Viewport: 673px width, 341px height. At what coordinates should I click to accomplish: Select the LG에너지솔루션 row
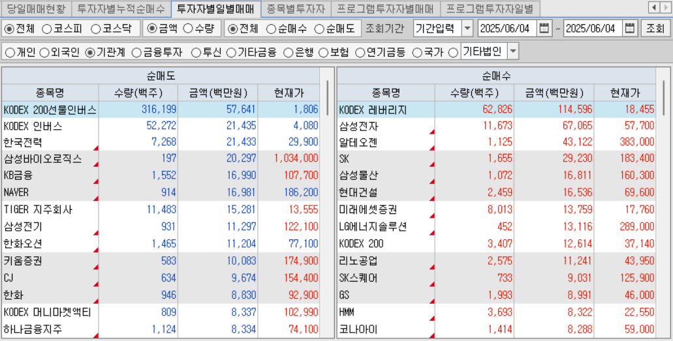[x=497, y=226]
